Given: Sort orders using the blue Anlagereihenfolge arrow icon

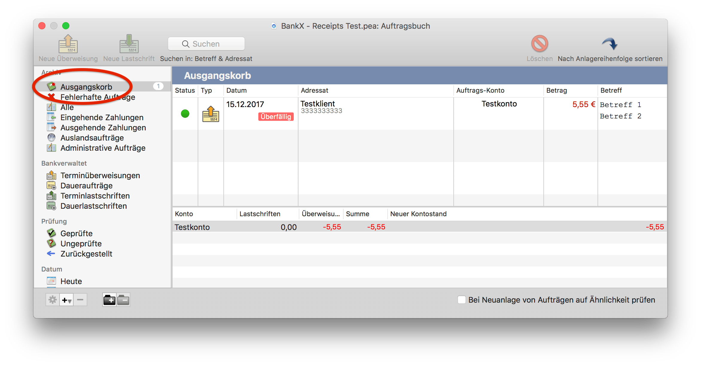Looking at the screenshot, I should [x=610, y=43].
